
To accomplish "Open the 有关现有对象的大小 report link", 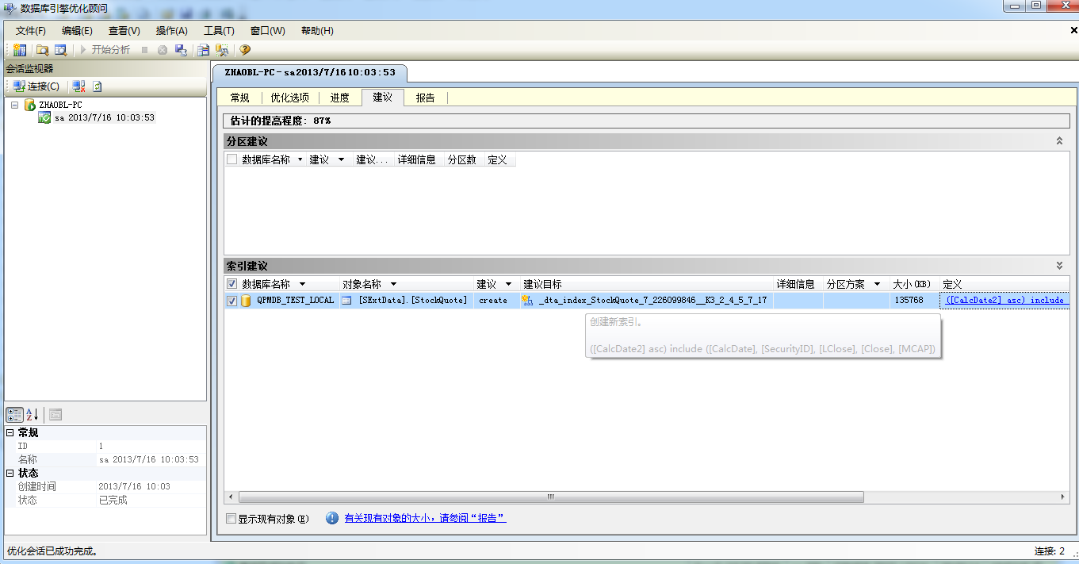I will pos(425,518).
